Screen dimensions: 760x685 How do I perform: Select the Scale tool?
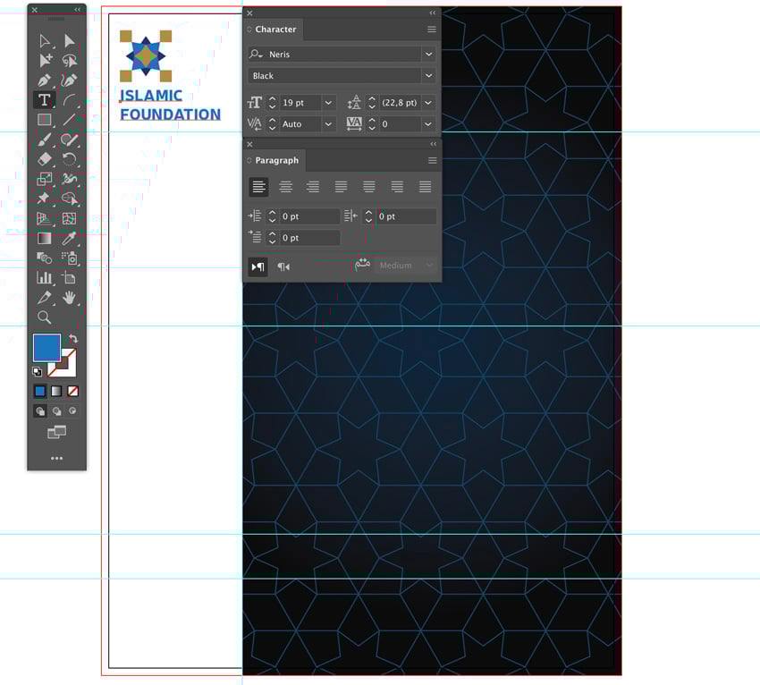44,179
